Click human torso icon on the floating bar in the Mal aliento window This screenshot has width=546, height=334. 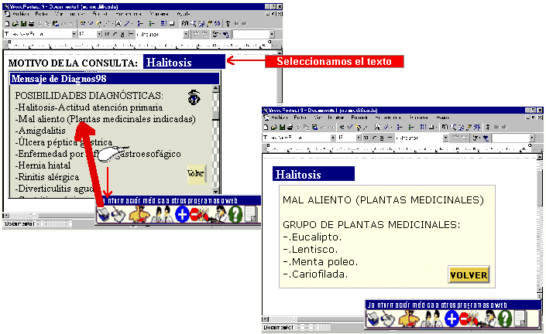409,319
